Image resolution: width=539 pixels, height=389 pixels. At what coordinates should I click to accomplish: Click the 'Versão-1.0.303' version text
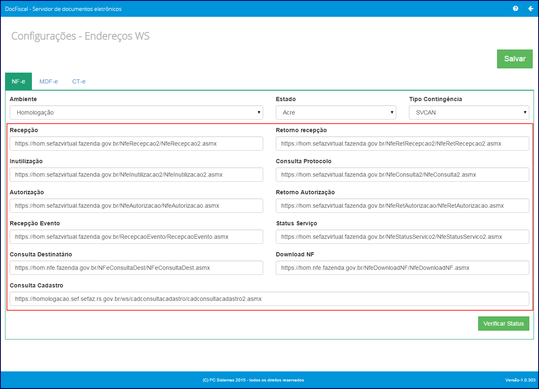tap(521, 380)
